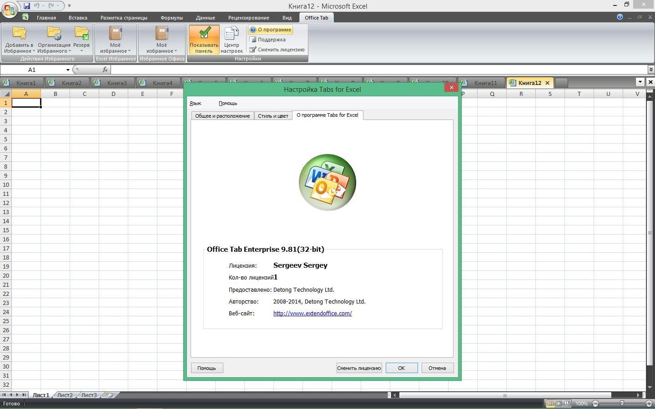The width and height of the screenshot is (655, 409).
Task: Switch to the Лист2 sheet tab
Action: pos(65,395)
